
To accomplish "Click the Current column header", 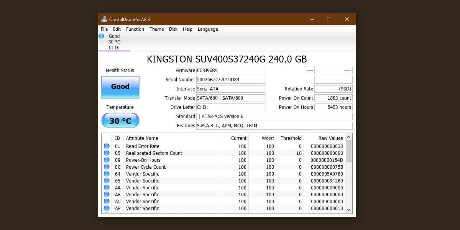I will 235,138.
